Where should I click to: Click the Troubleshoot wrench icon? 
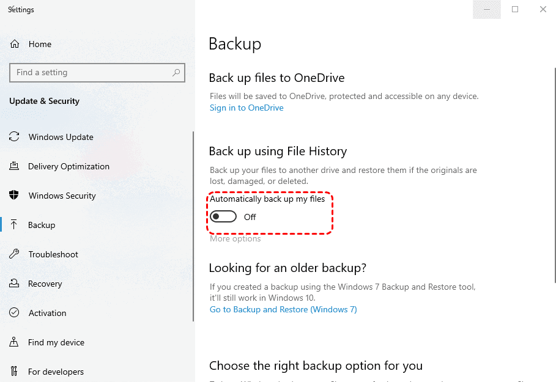[x=15, y=254]
